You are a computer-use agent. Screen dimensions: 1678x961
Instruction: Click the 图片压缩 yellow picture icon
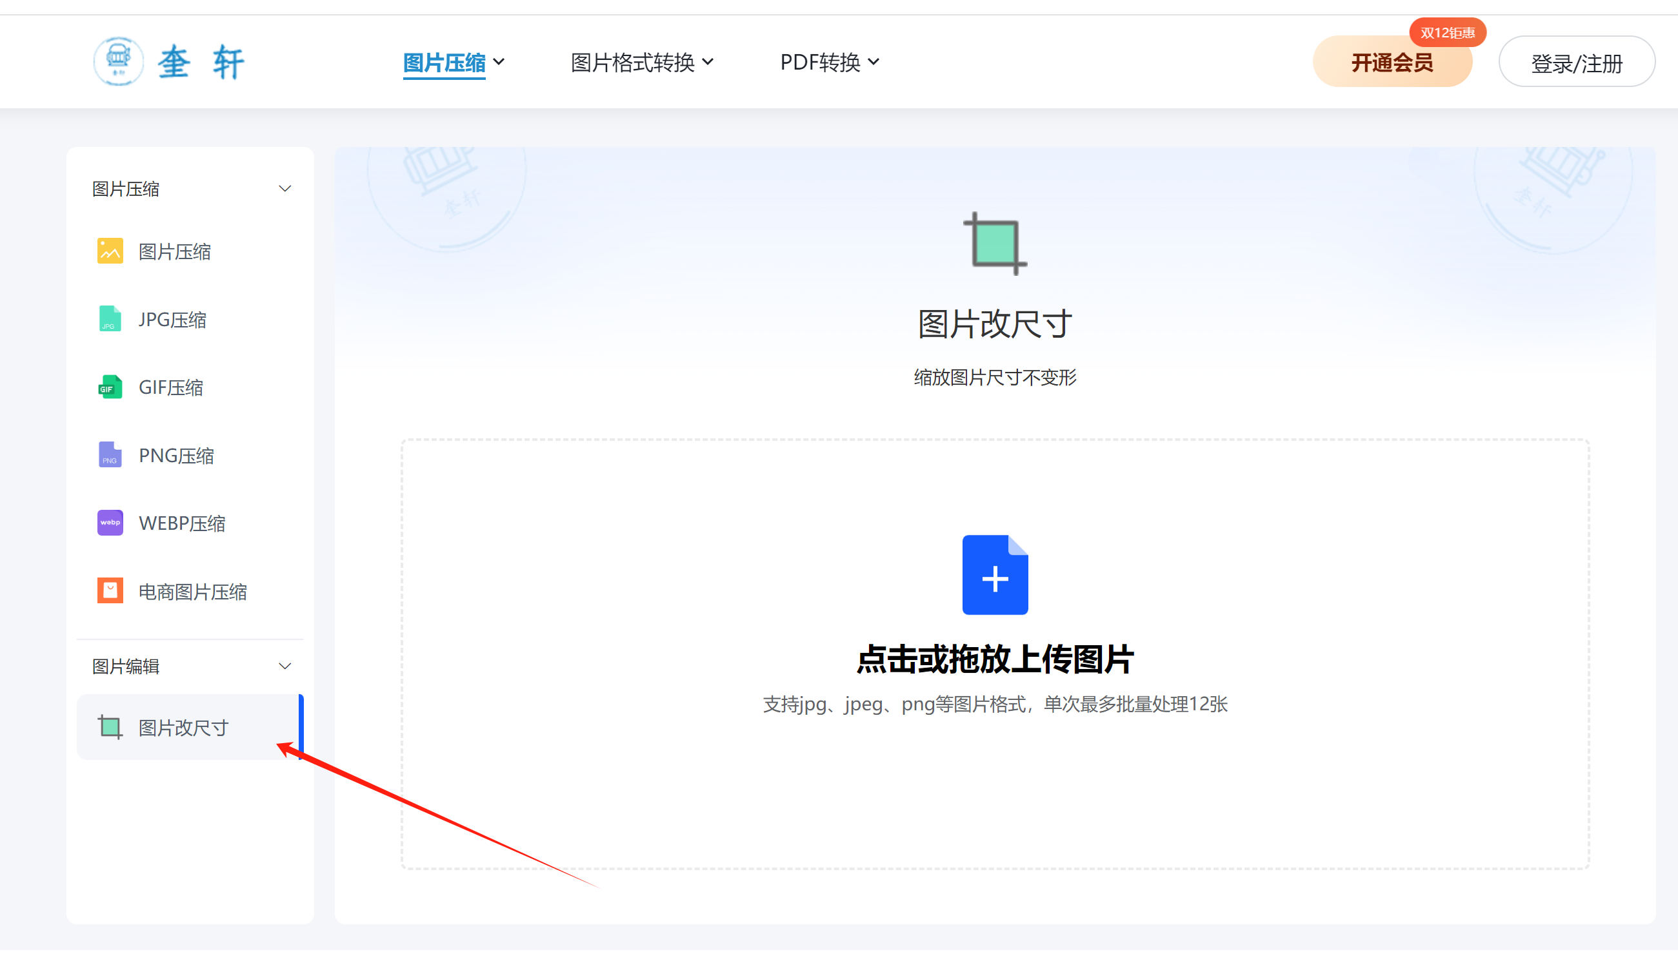click(x=110, y=251)
